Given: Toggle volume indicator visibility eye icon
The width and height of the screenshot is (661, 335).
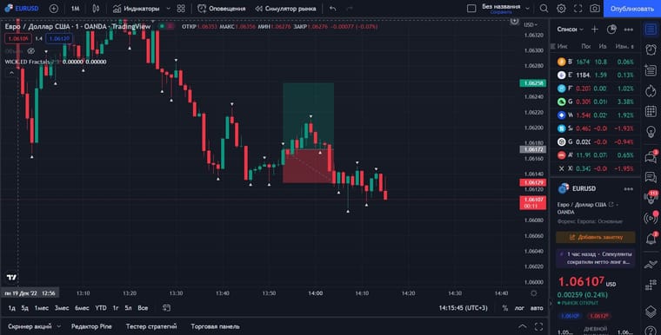Looking at the screenshot, I should coord(30,51).
